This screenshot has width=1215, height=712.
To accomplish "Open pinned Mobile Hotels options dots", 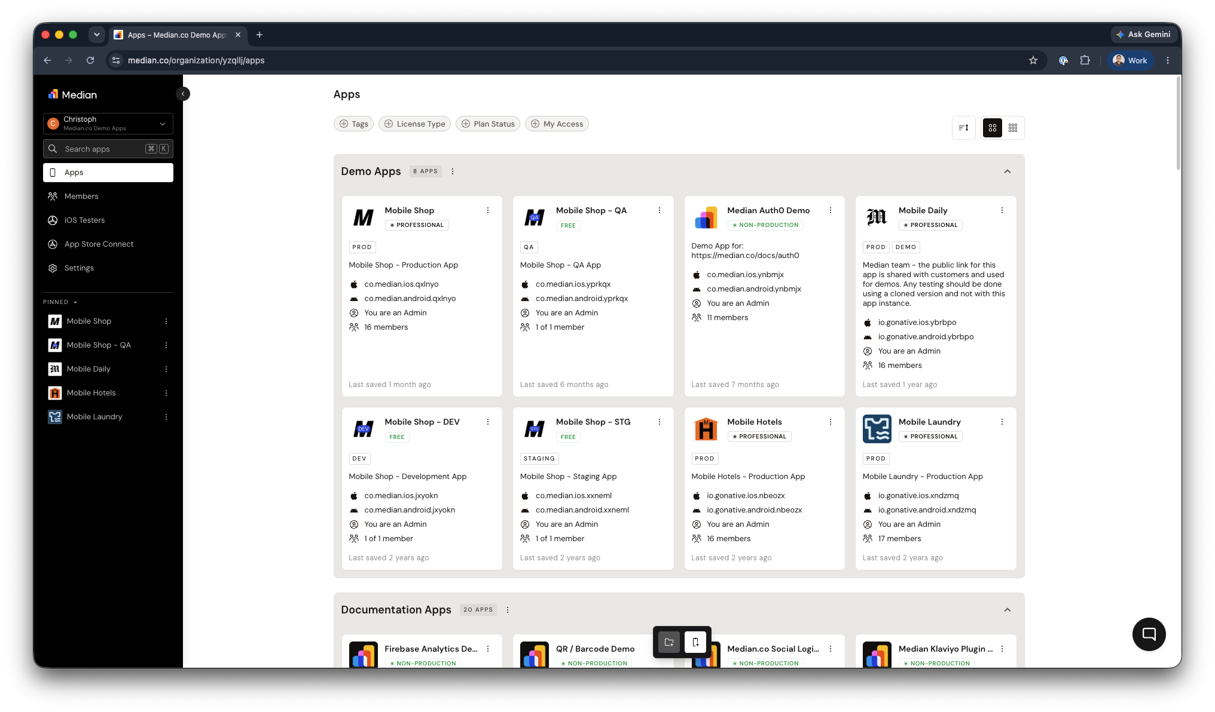I will pos(166,393).
